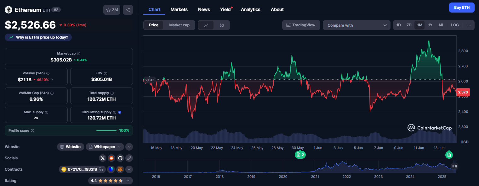Copy the contract address 0x2170...f933f8
This screenshot has width=479, height=186.
(x=101, y=169)
